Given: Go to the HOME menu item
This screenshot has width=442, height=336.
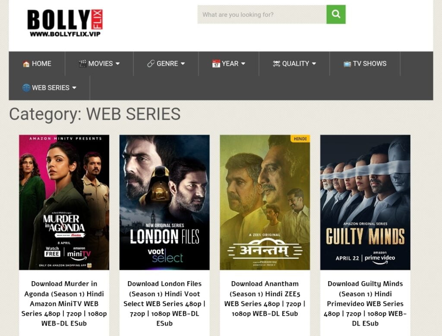Looking at the screenshot, I should click(x=37, y=64).
